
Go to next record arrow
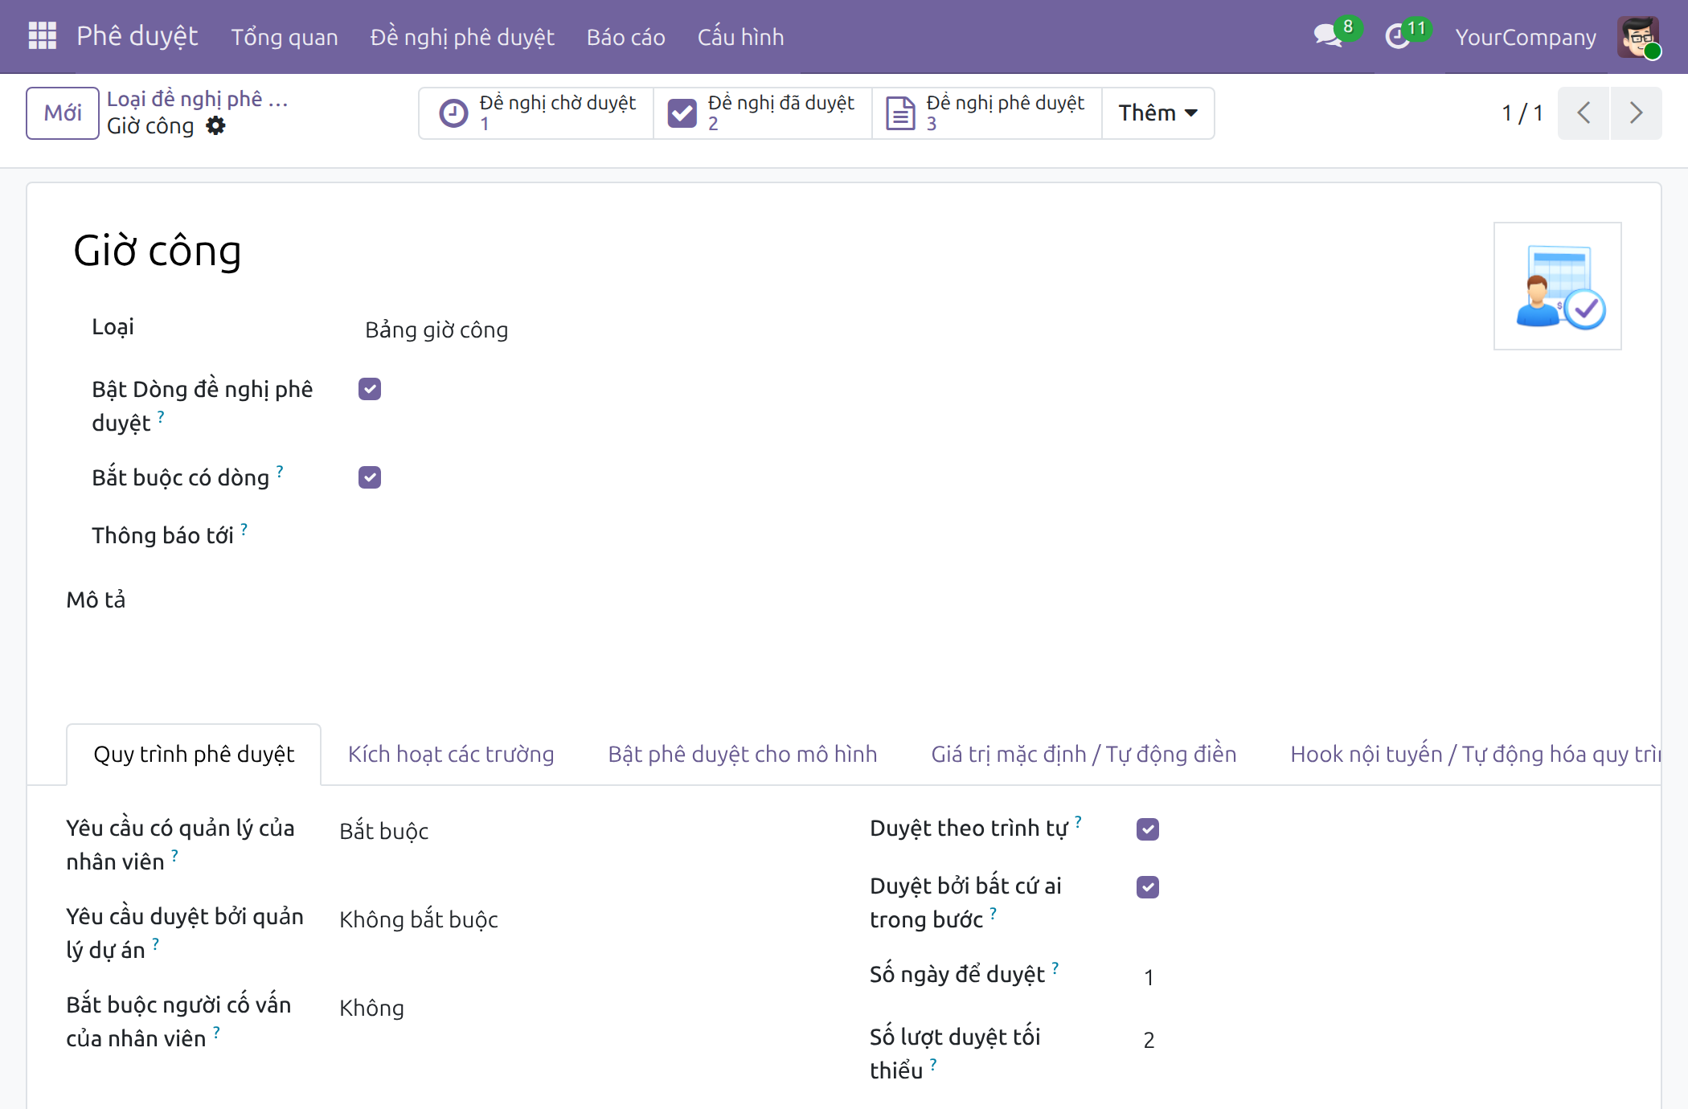[x=1636, y=113]
